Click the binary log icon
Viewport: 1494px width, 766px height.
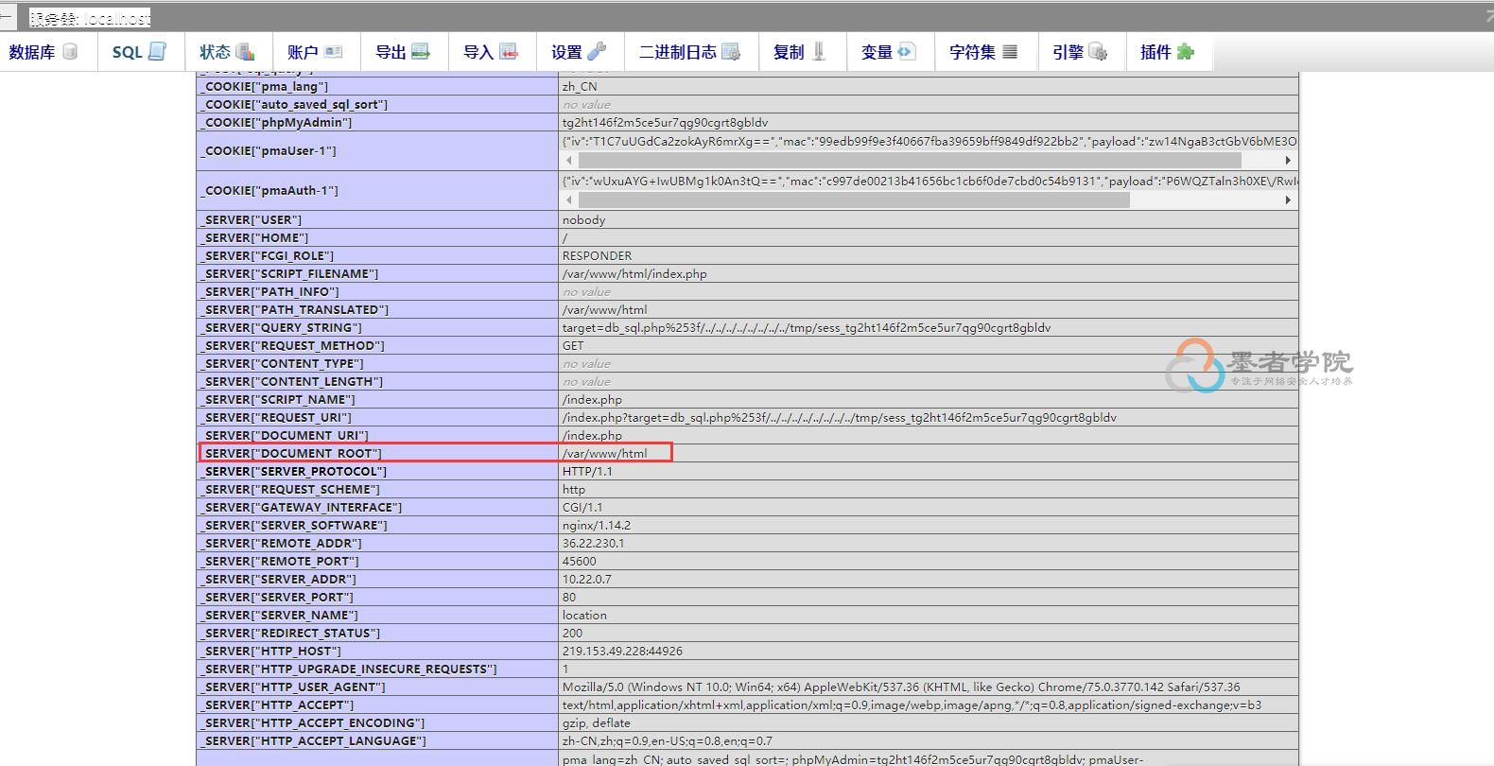click(x=731, y=51)
